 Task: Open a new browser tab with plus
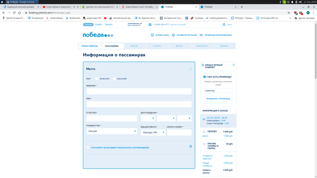point(242,7)
